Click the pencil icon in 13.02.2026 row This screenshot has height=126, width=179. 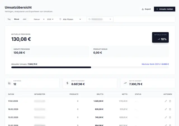166,117
